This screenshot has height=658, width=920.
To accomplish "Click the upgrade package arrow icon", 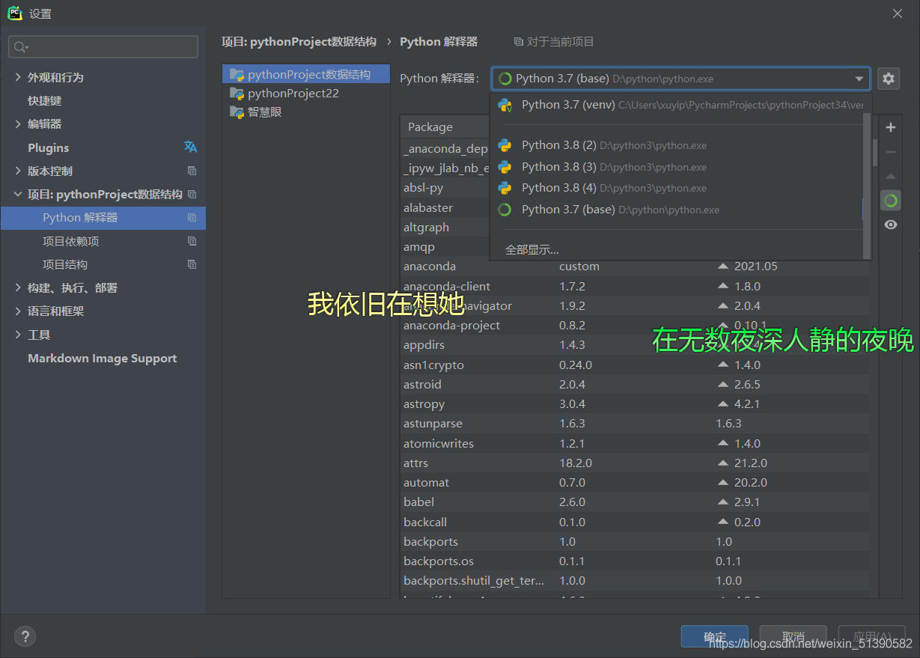I will point(891,177).
